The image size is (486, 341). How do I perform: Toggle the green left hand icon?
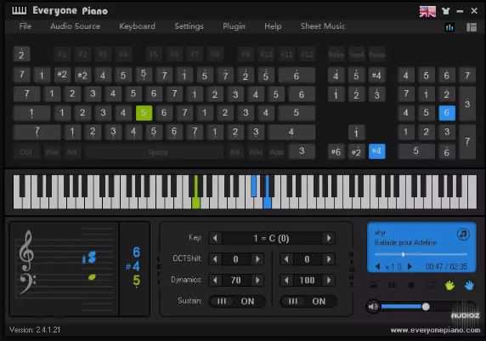[x=449, y=286]
